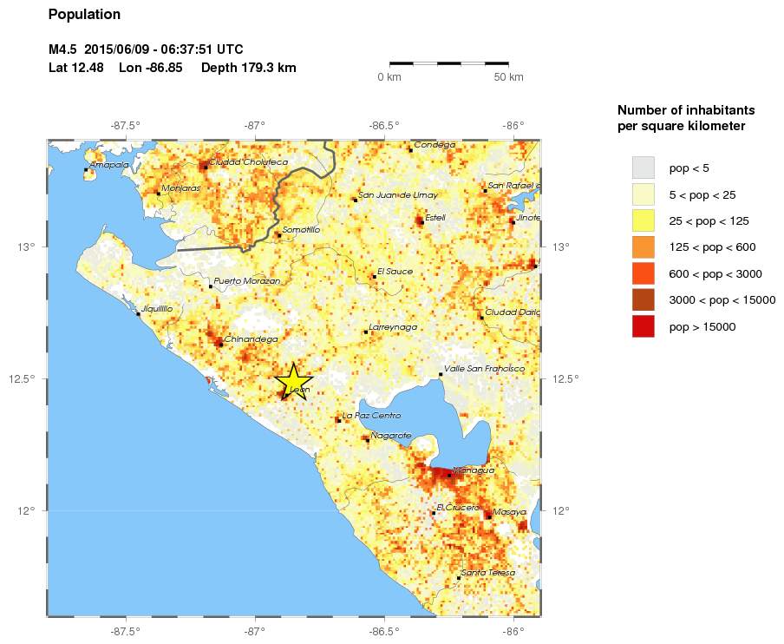Click the Population title text
This screenshot has height=644, width=784.
click(84, 14)
